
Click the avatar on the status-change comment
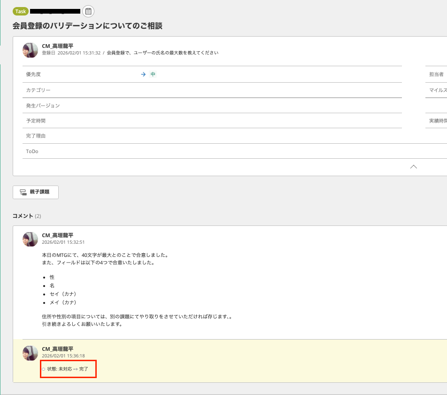click(x=30, y=354)
